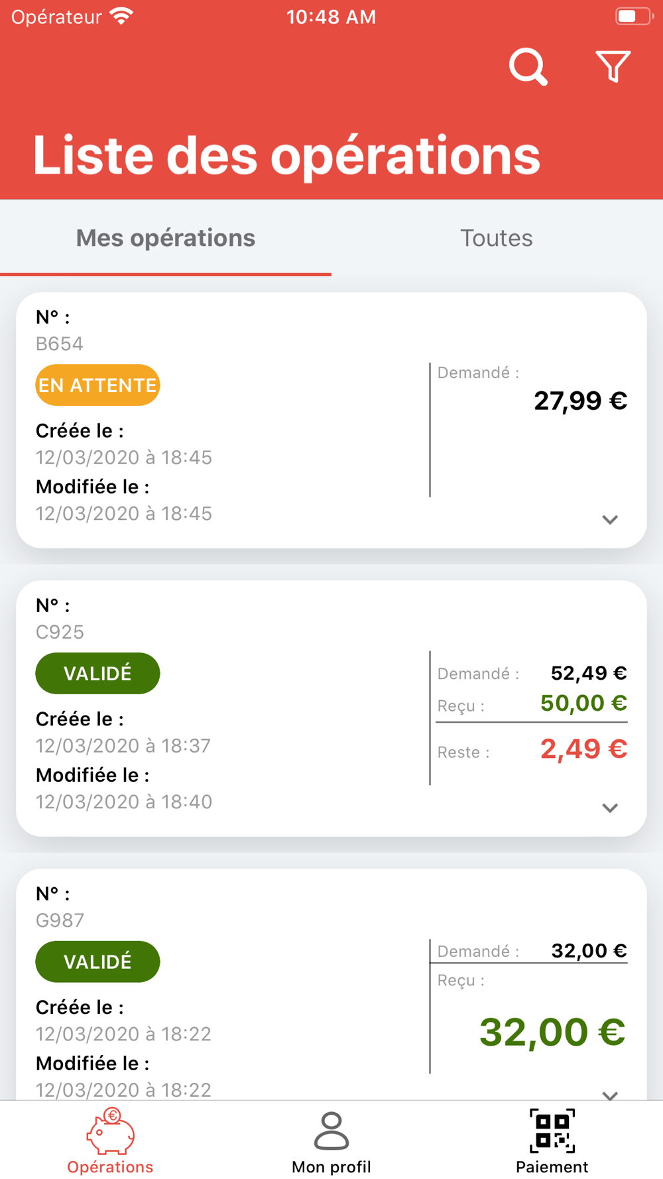663x1179 pixels.
Task: Expand operation C925 details chevron
Action: click(x=610, y=808)
